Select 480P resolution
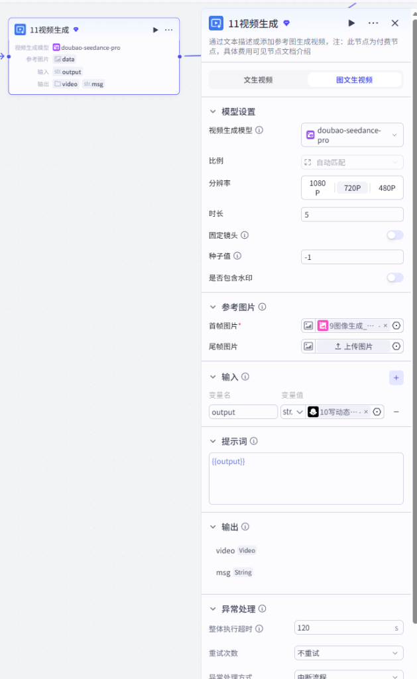417x679 pixels. pos(387,188)
